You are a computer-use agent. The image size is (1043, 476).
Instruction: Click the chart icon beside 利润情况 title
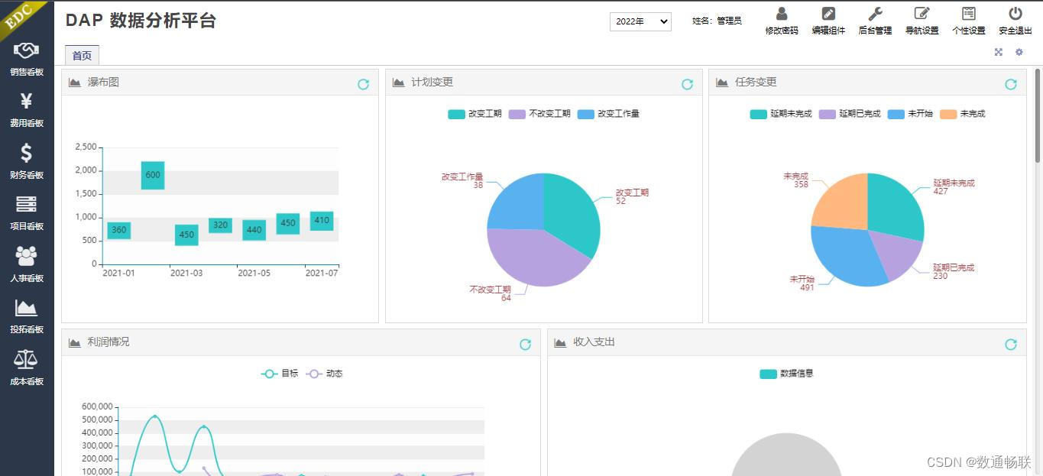coord(75,342)
